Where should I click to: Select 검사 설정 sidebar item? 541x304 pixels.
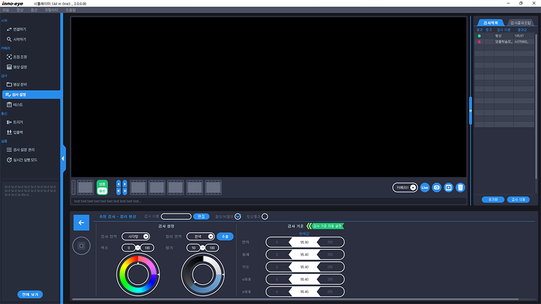pyautogui.click(x=31, y=94)
